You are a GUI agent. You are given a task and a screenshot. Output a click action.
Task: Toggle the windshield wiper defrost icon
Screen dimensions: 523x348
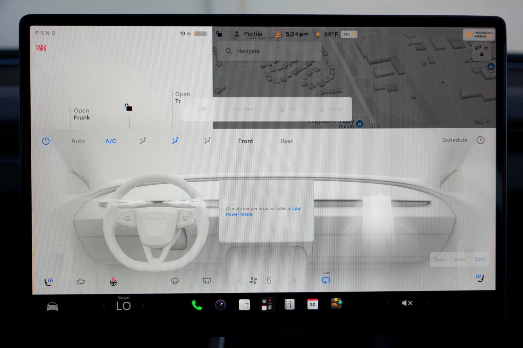pos(81,281)
